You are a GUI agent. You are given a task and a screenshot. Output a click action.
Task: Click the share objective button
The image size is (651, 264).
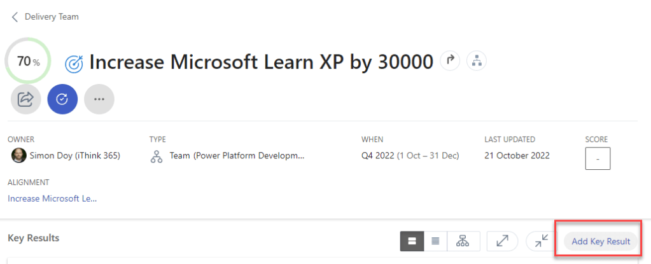[x=26, y=99]
